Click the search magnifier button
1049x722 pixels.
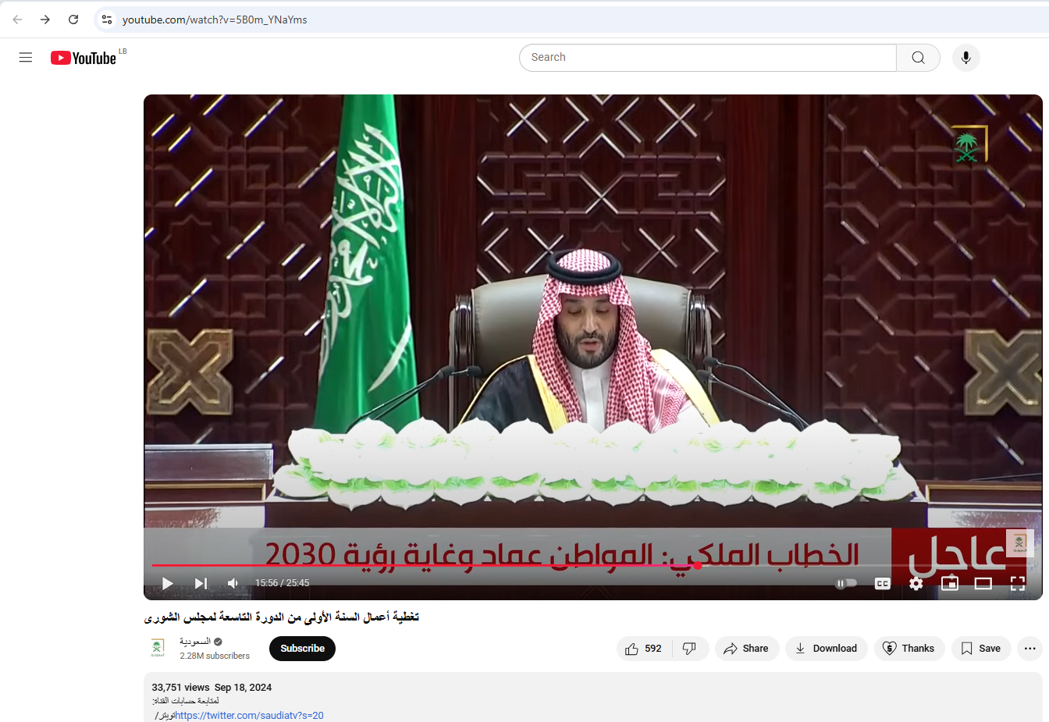click(x=918, y=58)
